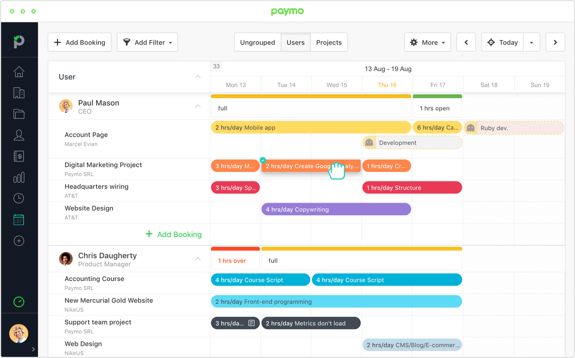Click ghost icon on Development booking
Image resolution: width=575 pixels, height=358 pixels.
click(x=369, y=143)
